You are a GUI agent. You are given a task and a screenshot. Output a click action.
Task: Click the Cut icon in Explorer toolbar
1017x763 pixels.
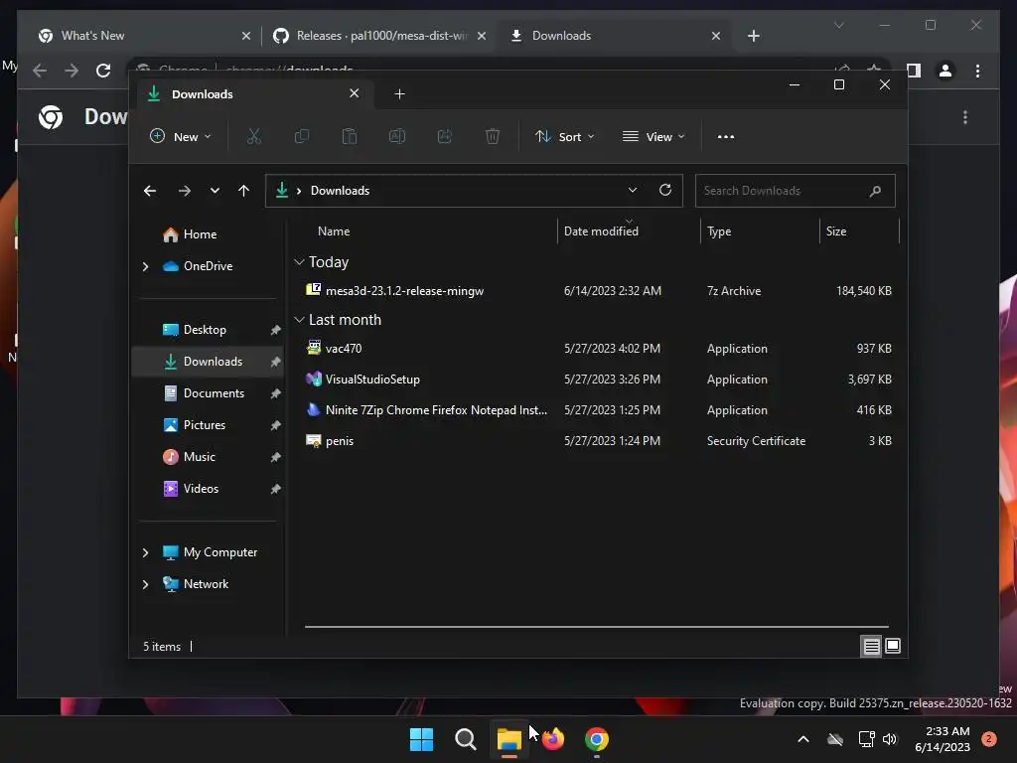coord(253,136)
